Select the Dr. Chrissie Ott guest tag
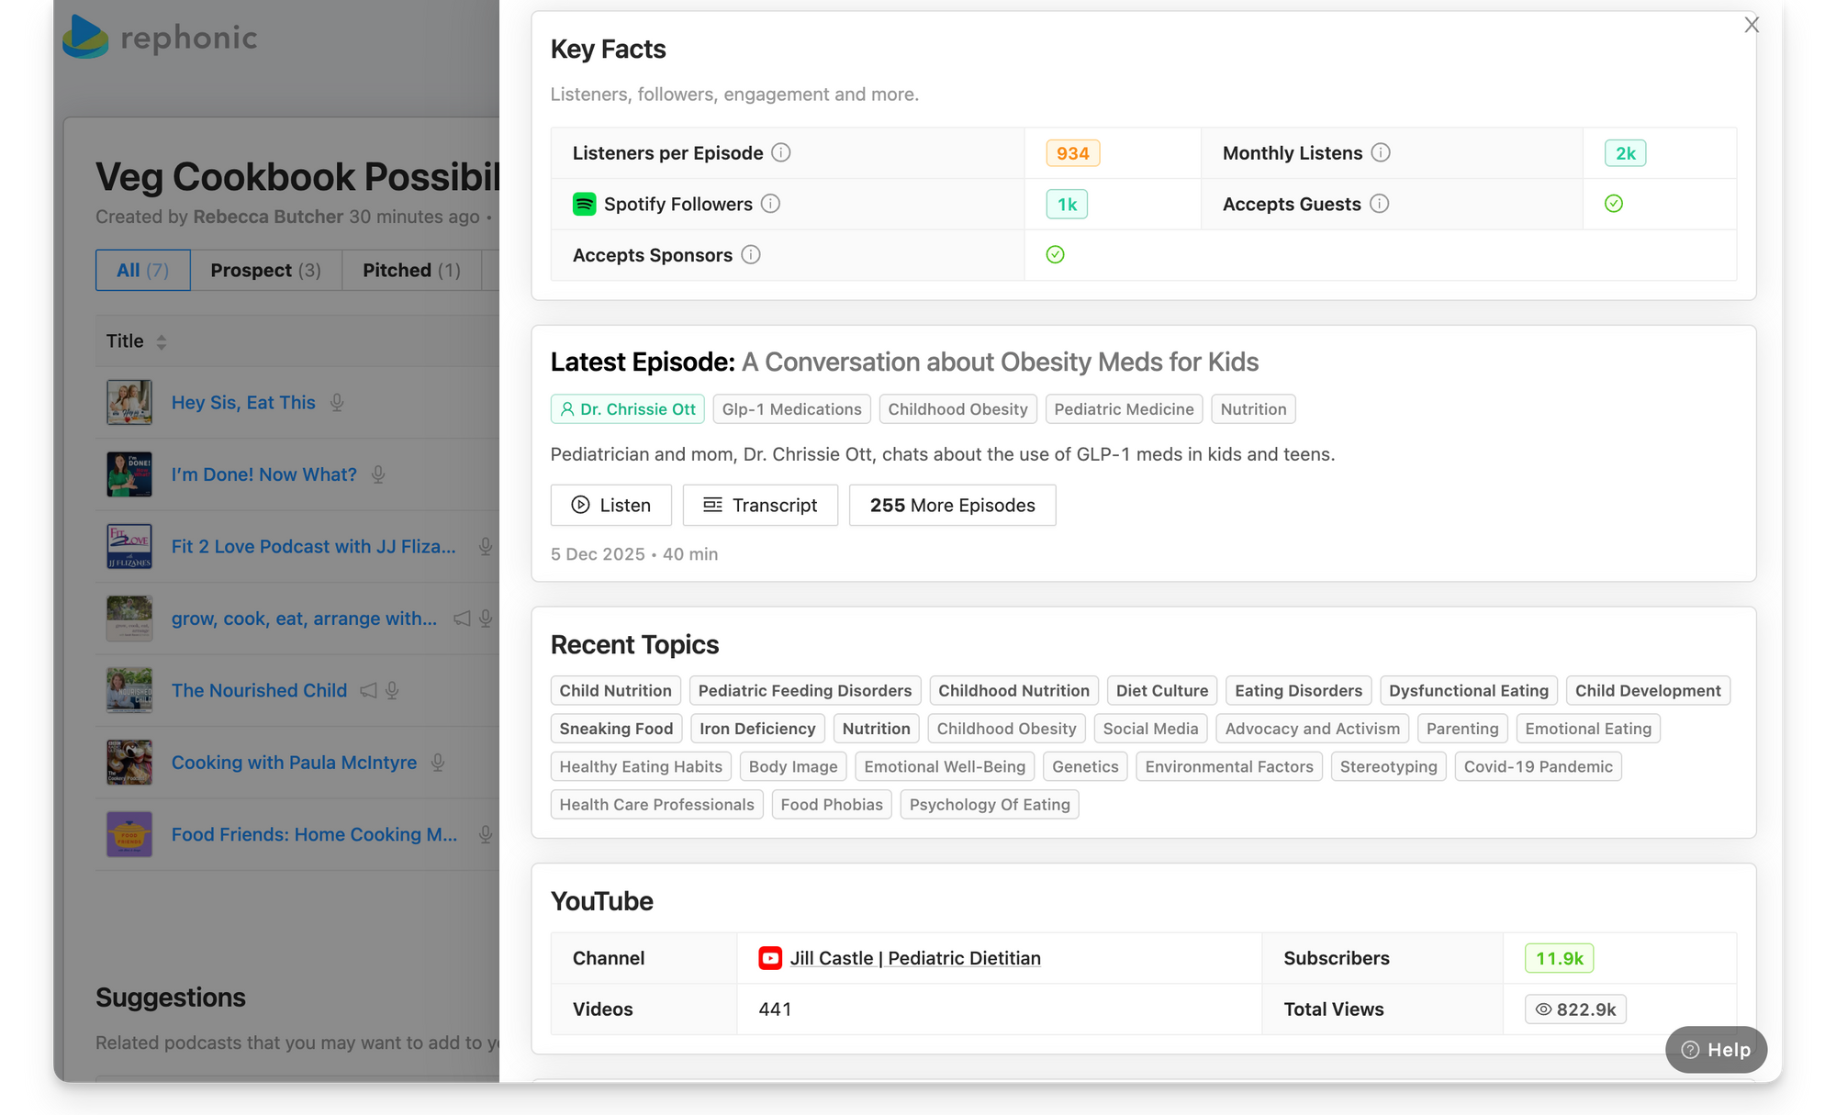Screen dimensions: 1836x1115 click(627, 409)
